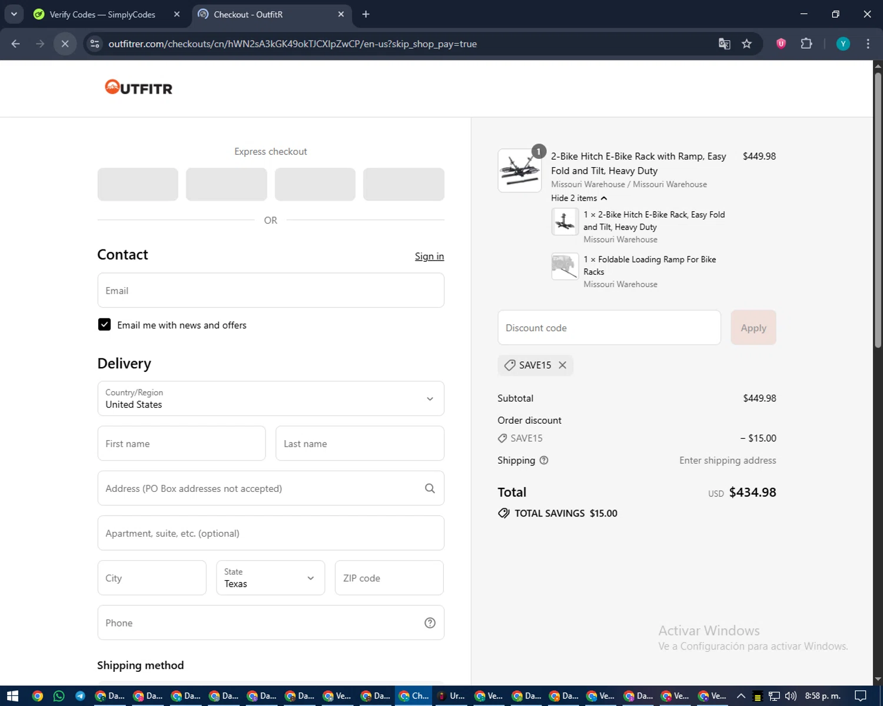Viewport: 883px width, 706px height.
Task: Open the Windows notification center icon
Action: click(x=861, y=696)
